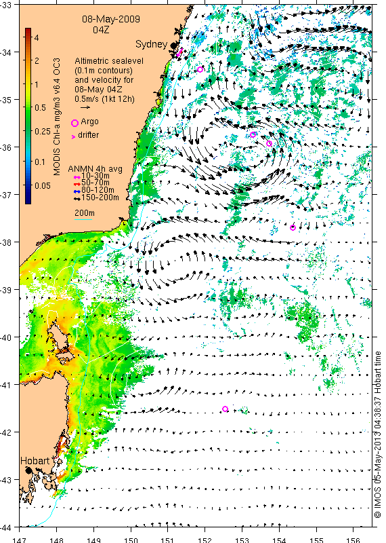Image resolution: width=386 pixels, height=543 pixels.
Task: Select the black 150-200m arrow legend symbol
Action: (x=77, y=198)
